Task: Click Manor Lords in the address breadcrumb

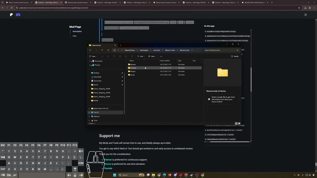Action: click(170, 50)
